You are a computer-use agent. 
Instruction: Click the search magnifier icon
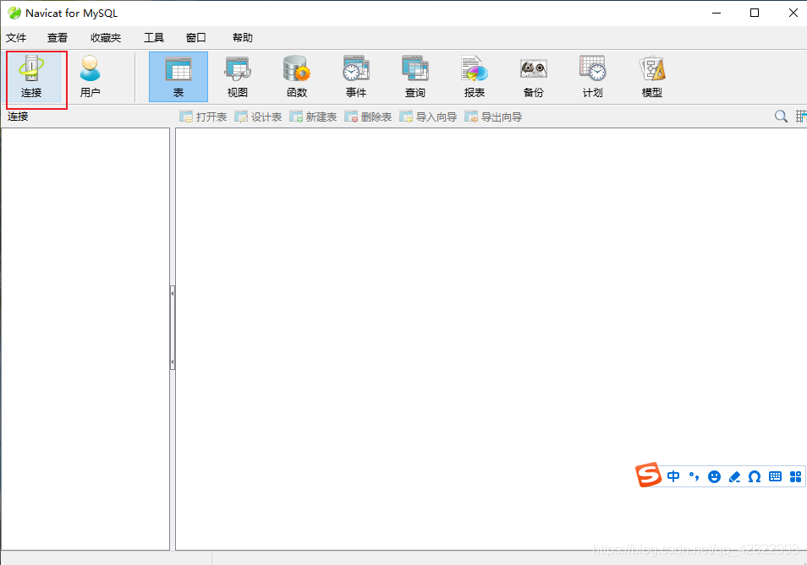pos(781,116)
